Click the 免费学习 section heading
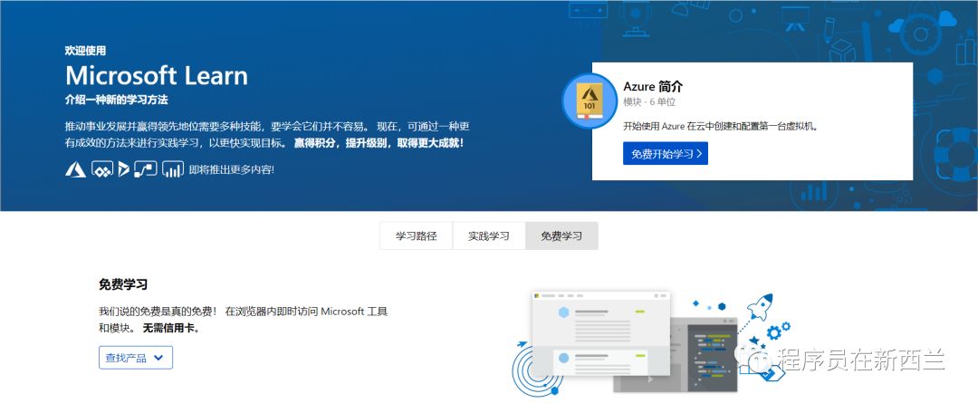This screenshot has height=403, width=978. 123,284
